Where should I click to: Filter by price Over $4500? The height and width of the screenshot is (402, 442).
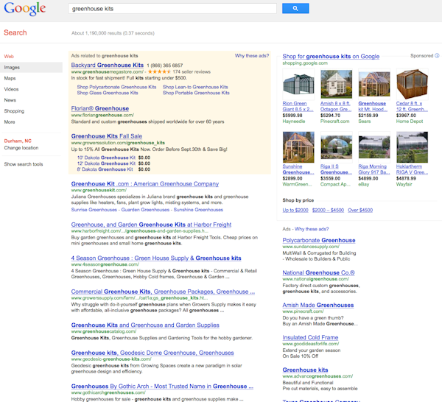360,211
